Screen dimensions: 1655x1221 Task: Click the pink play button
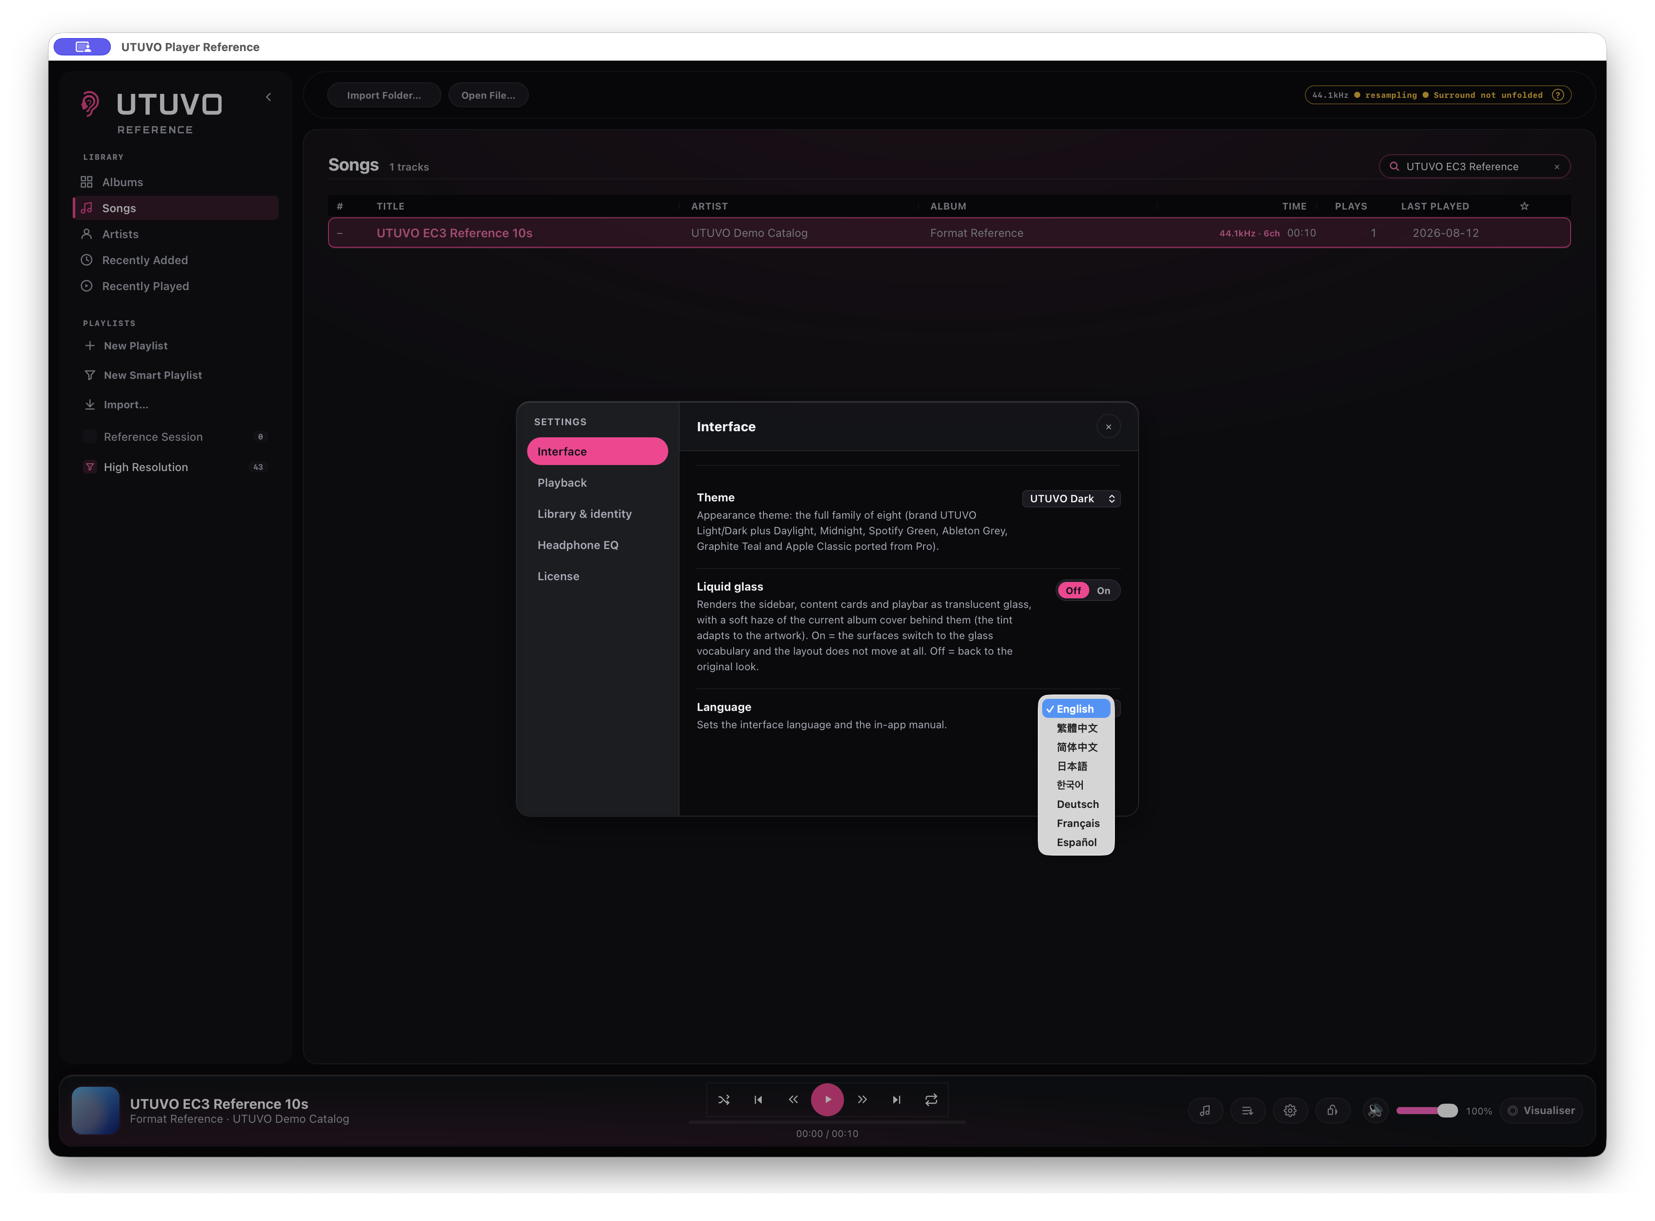(x=827, y=1100)
